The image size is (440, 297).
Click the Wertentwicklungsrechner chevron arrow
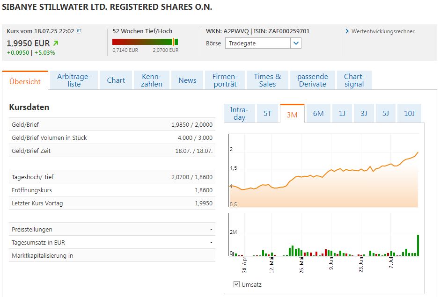(x=347, y=31)
